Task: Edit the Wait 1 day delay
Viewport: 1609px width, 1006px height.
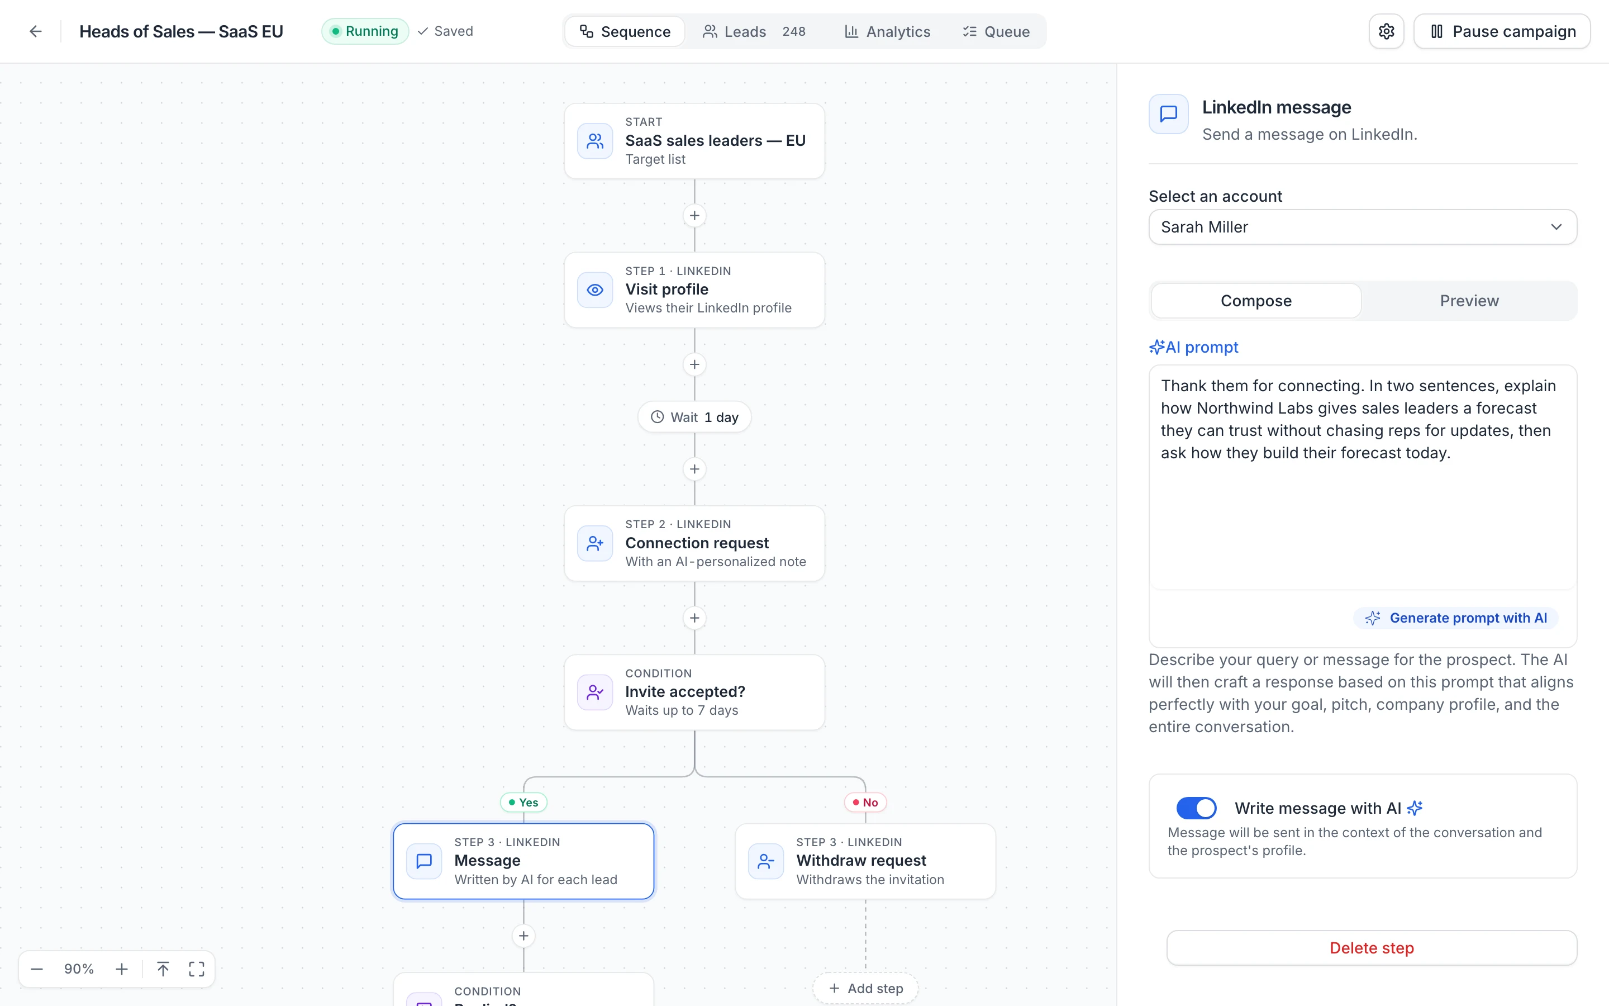Action: [x=694, y=417]
